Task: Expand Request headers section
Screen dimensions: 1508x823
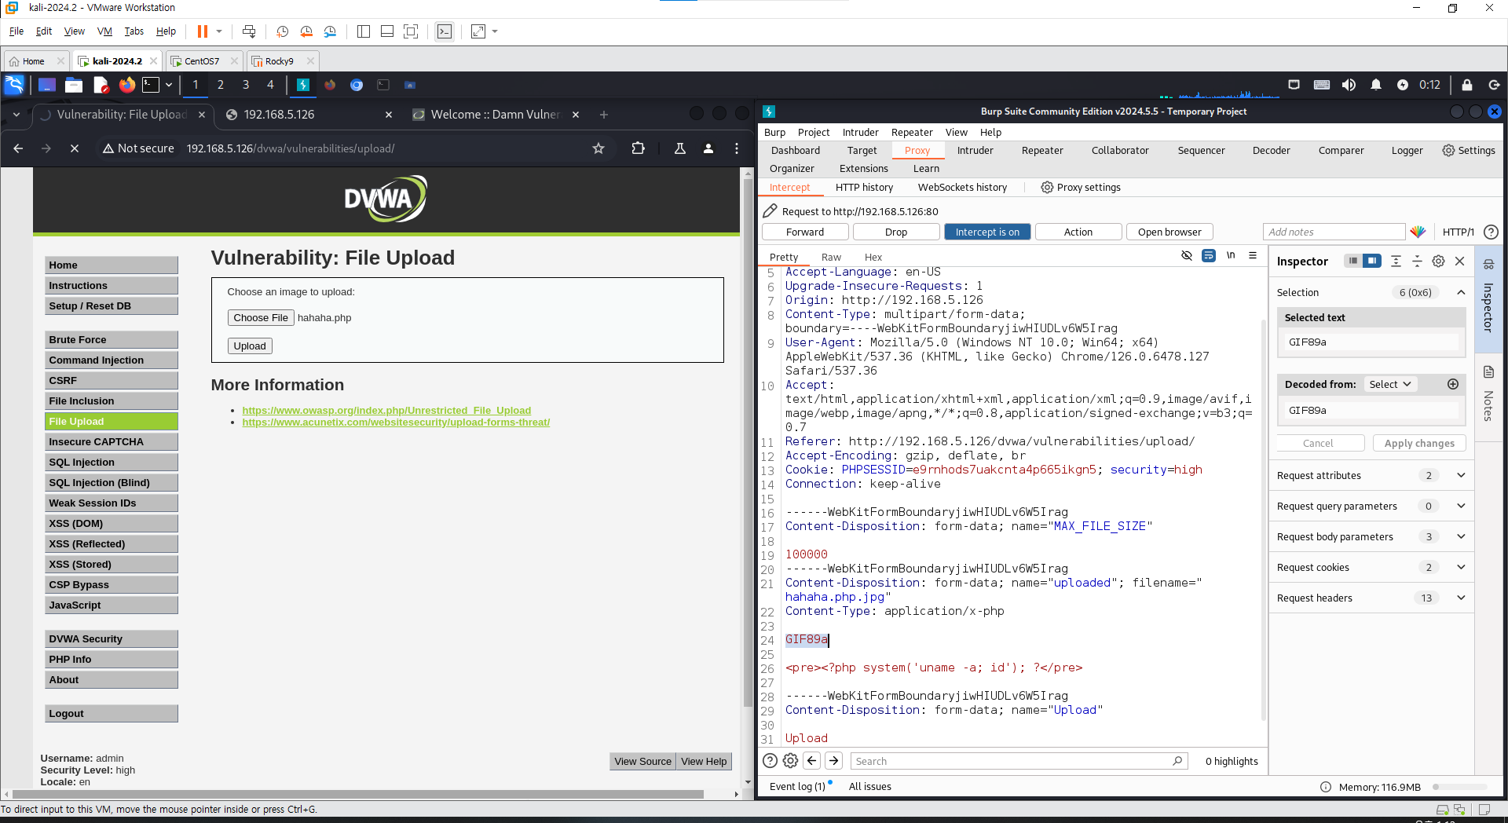Action: [1461, 598]
